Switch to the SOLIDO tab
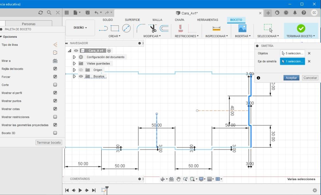The image size is (321, 195). tap(108, 20)
